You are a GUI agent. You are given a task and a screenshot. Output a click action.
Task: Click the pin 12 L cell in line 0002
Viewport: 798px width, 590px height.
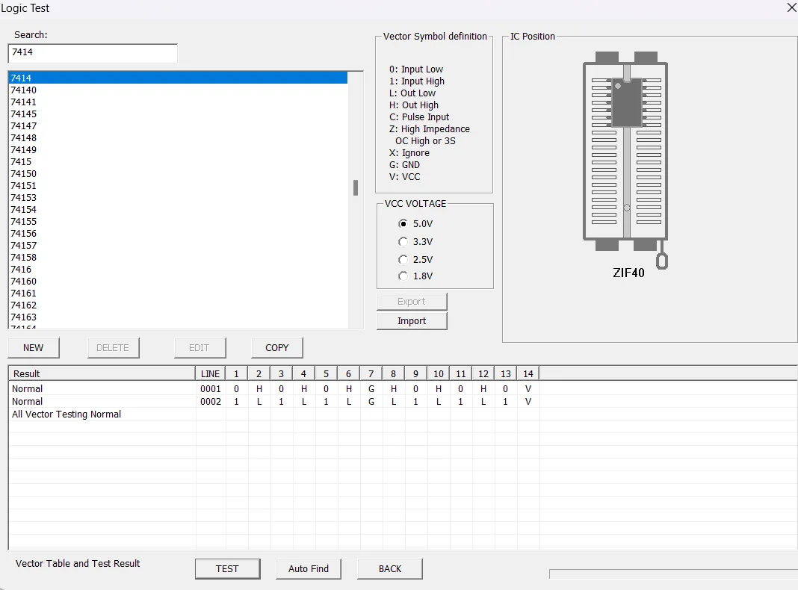coord(483,401)
